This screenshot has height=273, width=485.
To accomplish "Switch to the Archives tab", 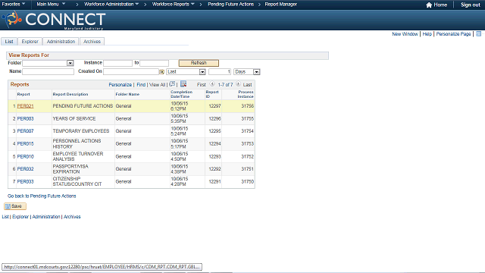I will (x=92, y=42).
